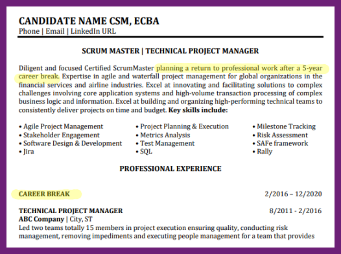Click the 'Key skills include:' bold text

(198, 110)
